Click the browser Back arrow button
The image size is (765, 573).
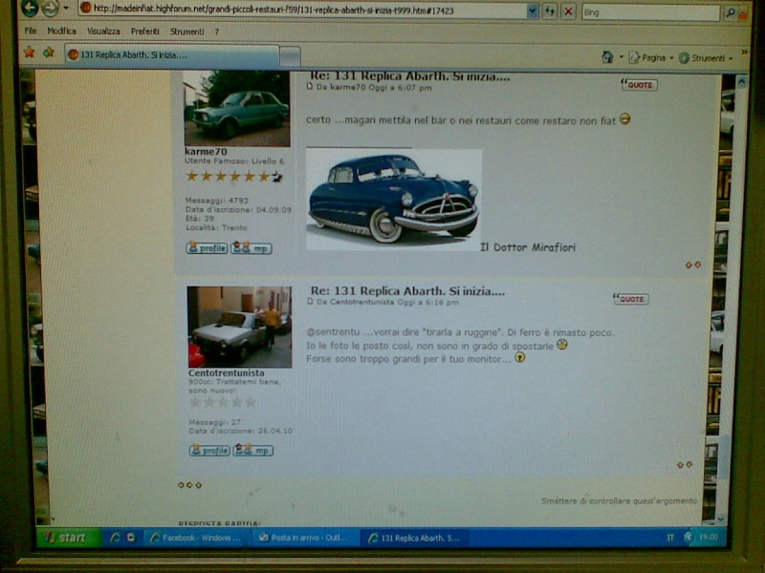pos(30,8)
